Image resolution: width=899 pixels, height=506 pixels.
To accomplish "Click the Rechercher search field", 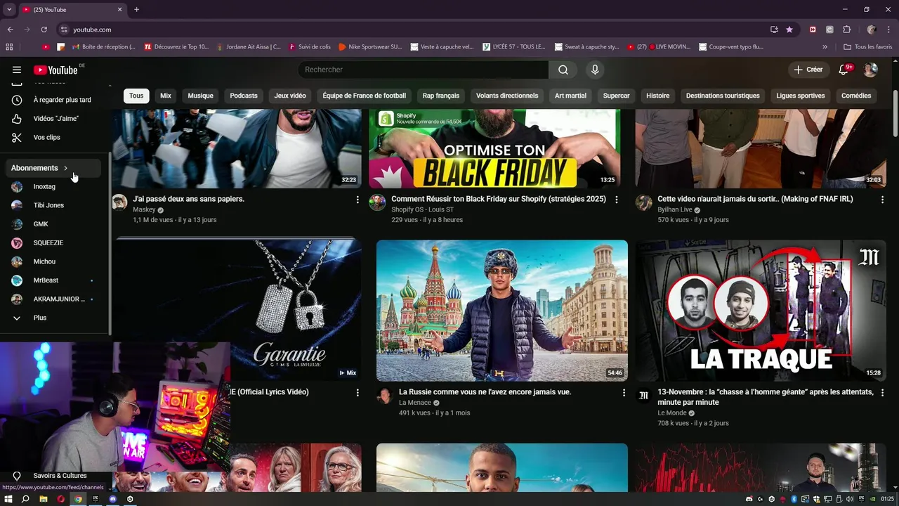I will [423, 70].
